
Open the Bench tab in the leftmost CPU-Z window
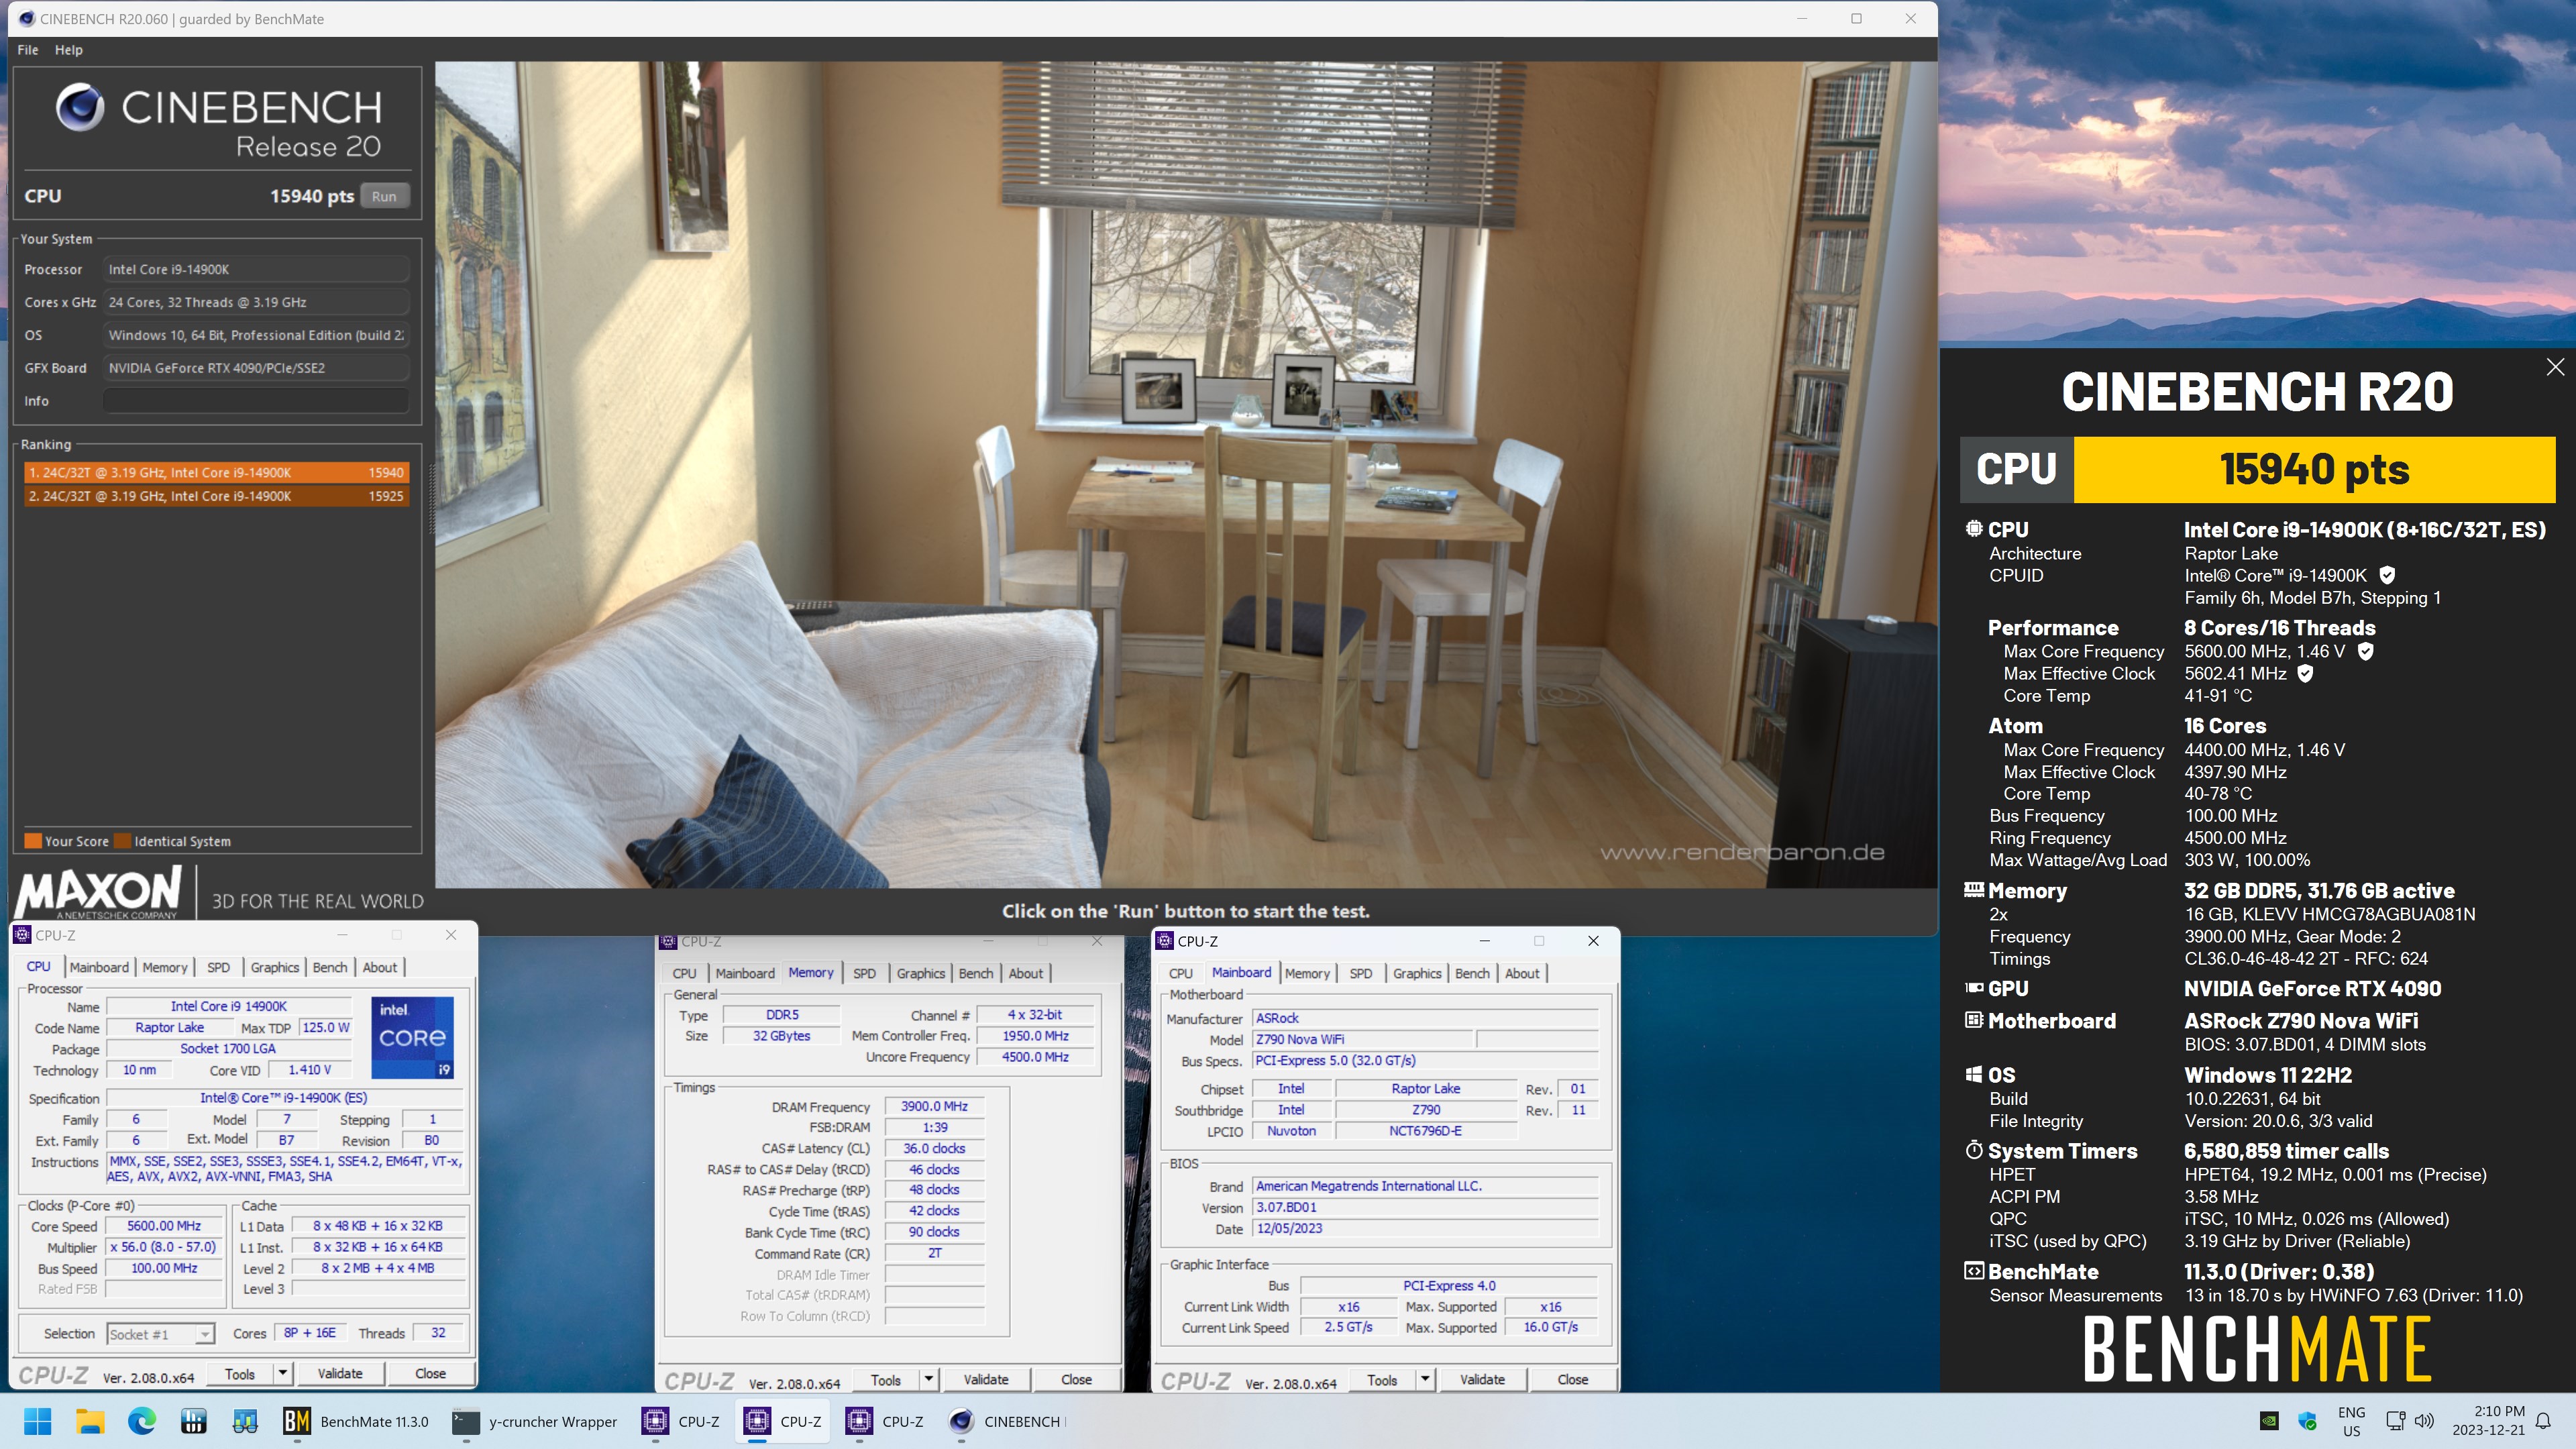tap(329, 967)
